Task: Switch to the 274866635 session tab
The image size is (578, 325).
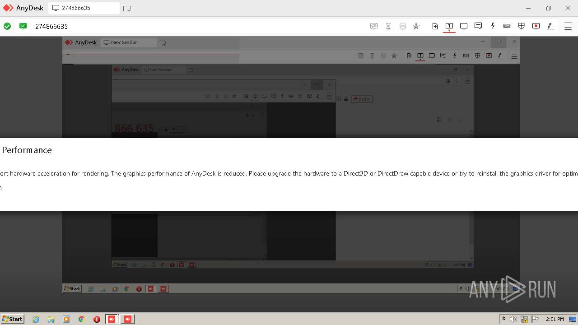Action: click(84, 8)
